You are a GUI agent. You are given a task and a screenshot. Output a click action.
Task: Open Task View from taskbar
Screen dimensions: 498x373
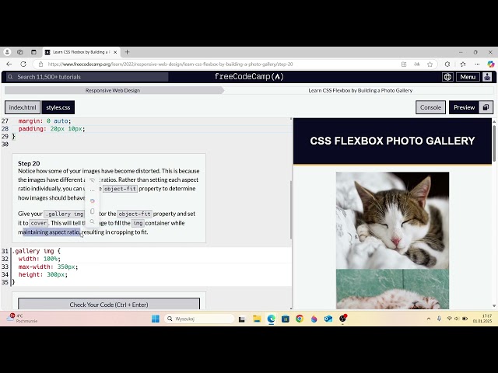(242, 319)
